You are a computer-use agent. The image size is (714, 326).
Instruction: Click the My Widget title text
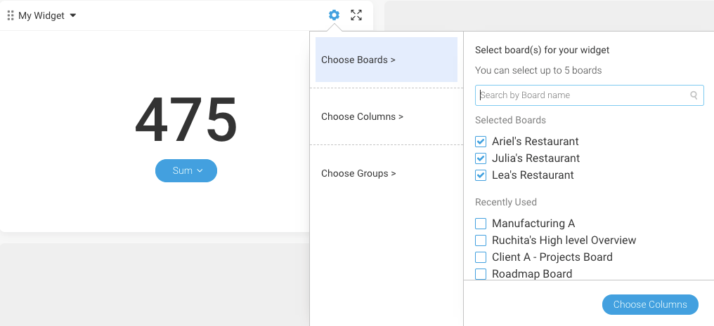41,16
